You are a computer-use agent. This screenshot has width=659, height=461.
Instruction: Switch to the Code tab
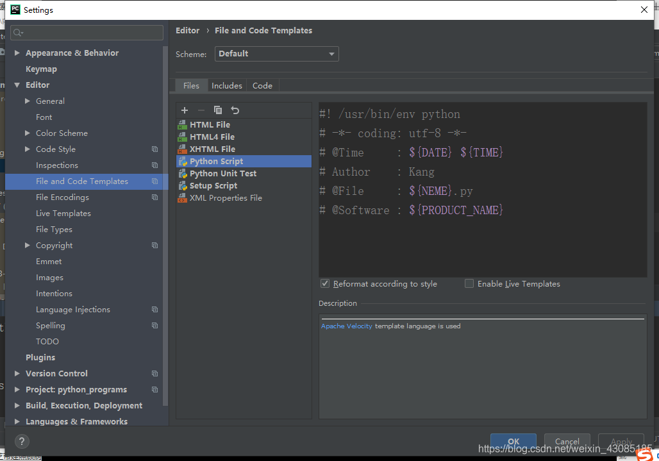tap(262, 85)
